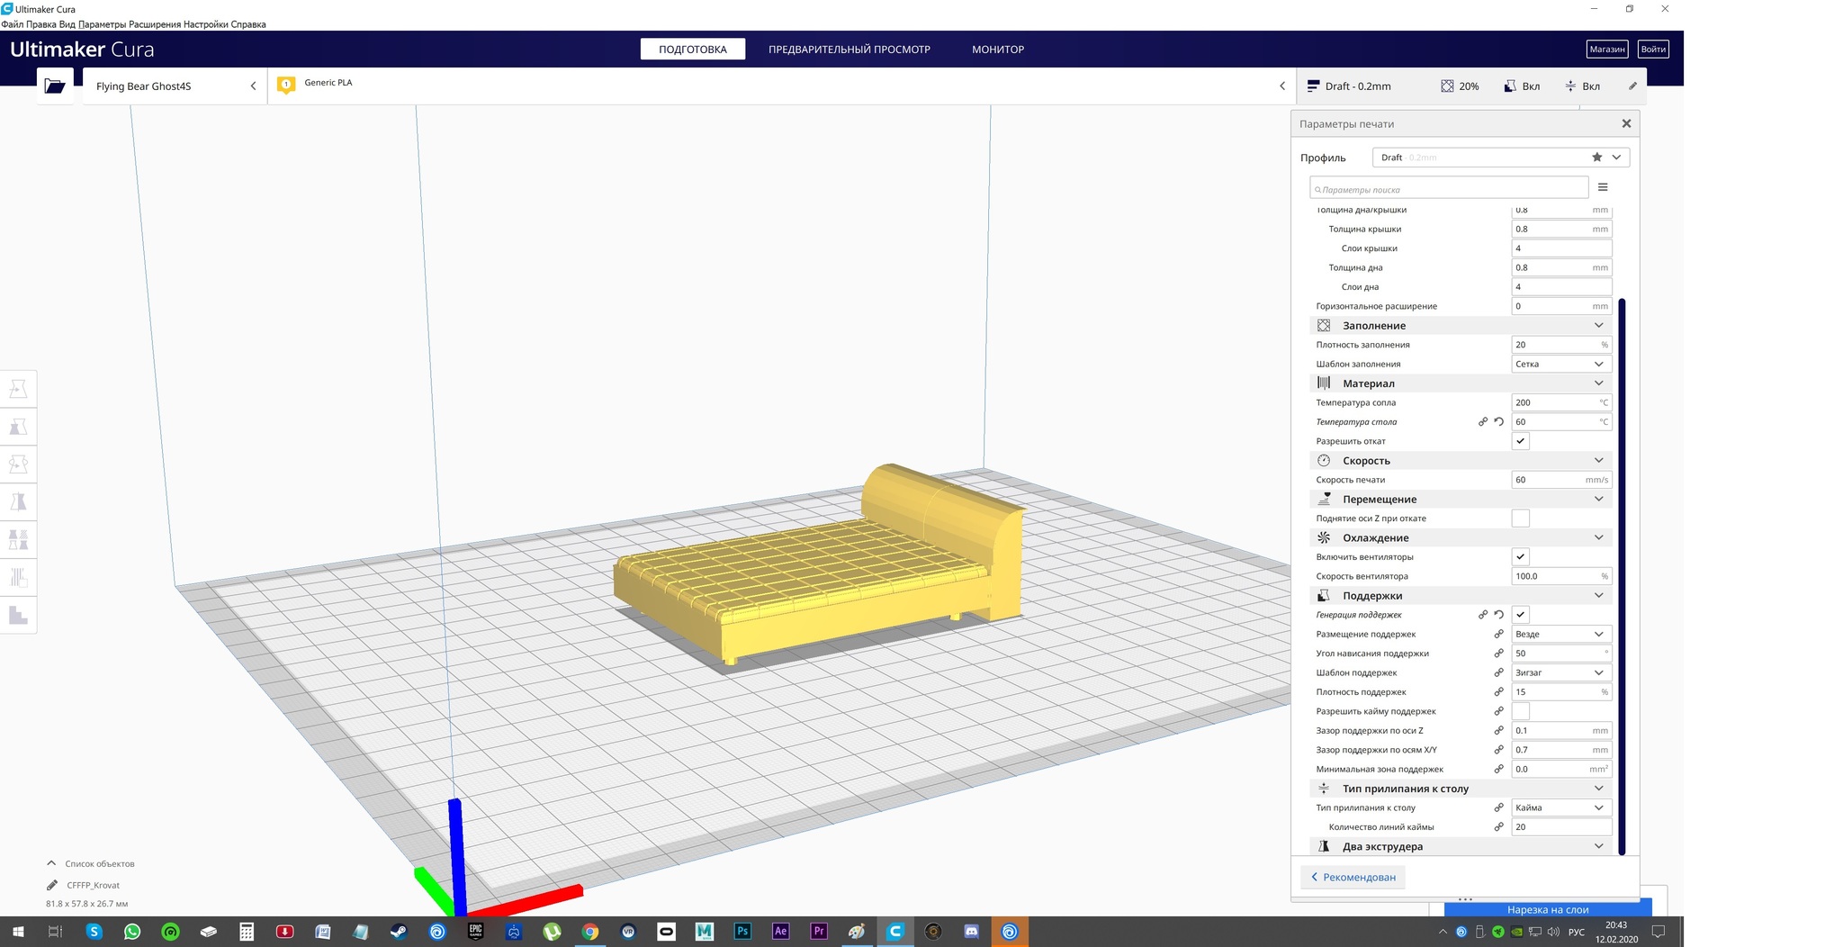Open the settings visibility hamburger menu

point(1603,187)
